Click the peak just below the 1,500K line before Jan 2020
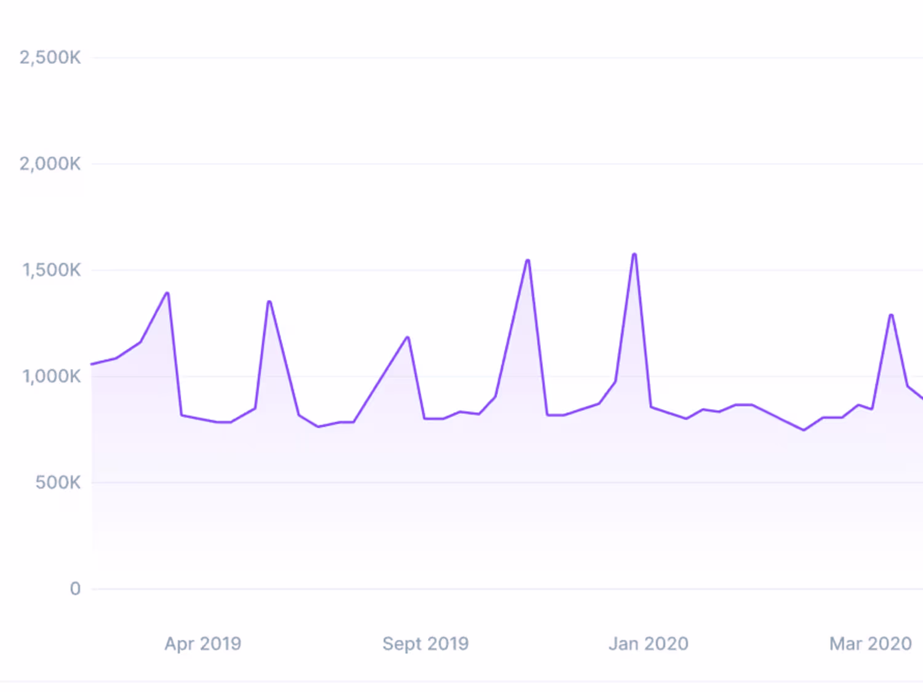The width and height of the screenshot is (923, 692). [x=528, y=261]
